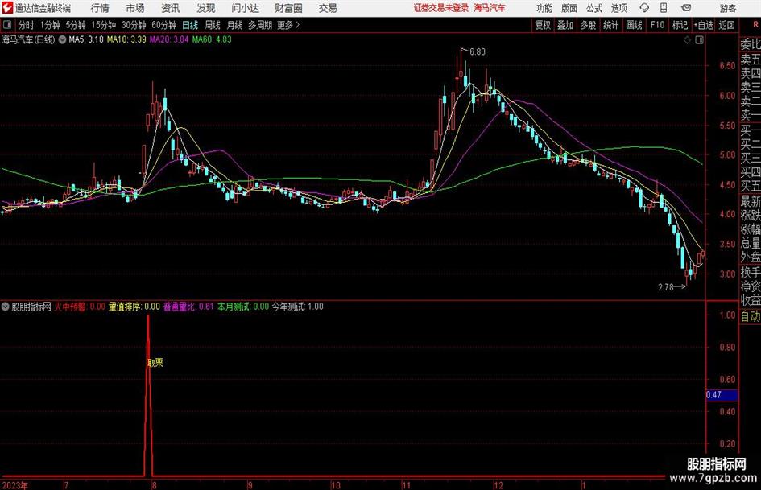The height and width of the screenshot is (490, 761).
Task: Click the 取栗 signal label on indicator
Action: pyautogui.click(x=155, y=362)
